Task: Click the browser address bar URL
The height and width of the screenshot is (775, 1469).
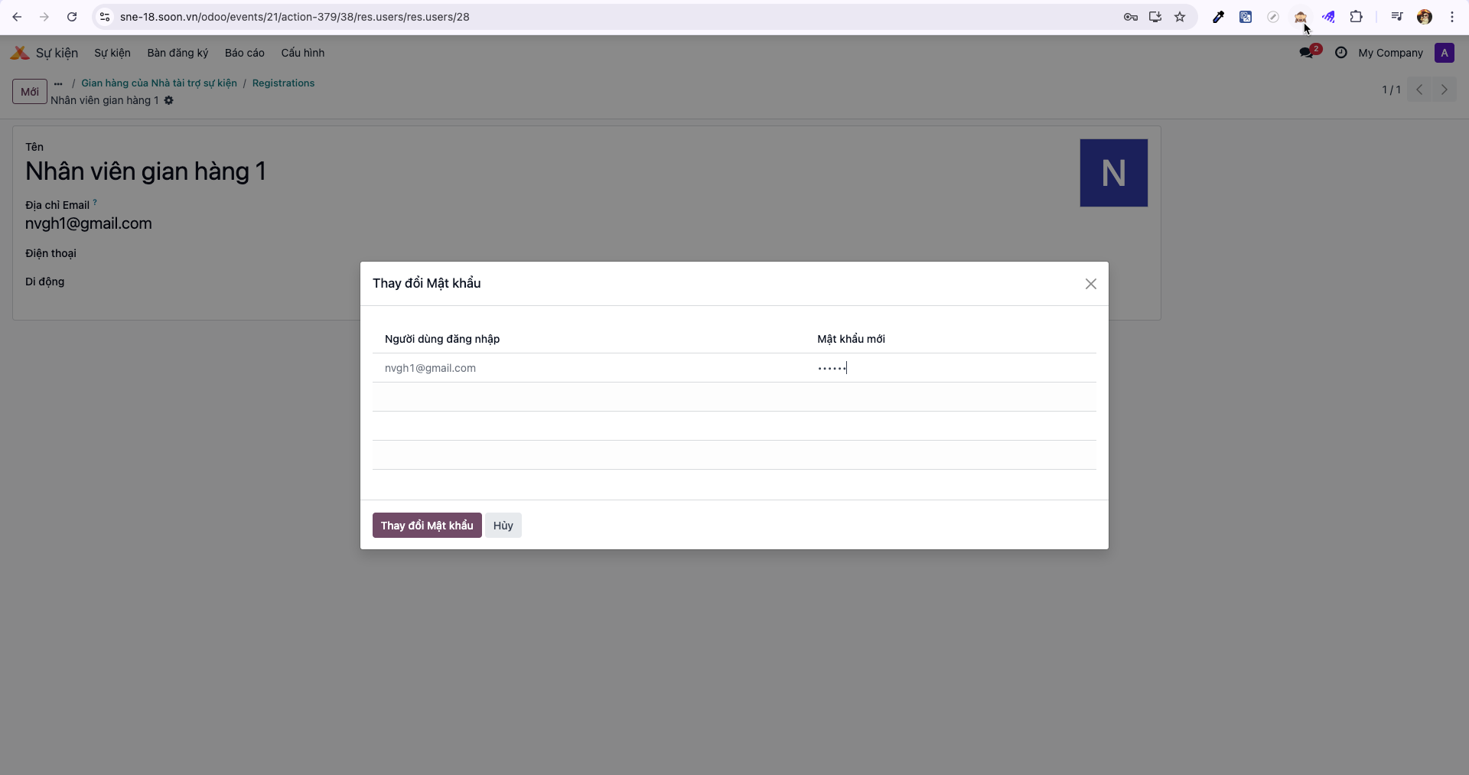Action: pyautogui.click(x=295, y=17)
